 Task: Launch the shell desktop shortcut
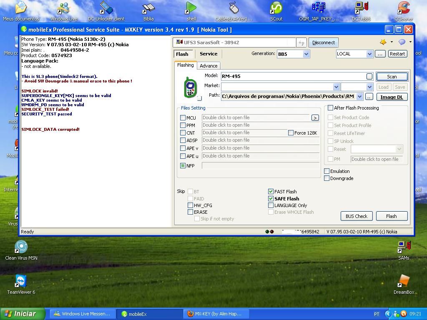(x=191, y=11)
